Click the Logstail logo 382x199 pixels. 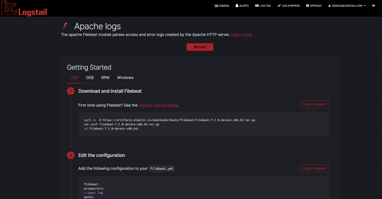pyautogui.click(x=24, y=8)
